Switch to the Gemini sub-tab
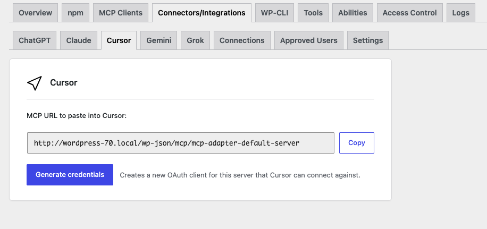Screen dimensions: 487x229 tap(159, 40)
